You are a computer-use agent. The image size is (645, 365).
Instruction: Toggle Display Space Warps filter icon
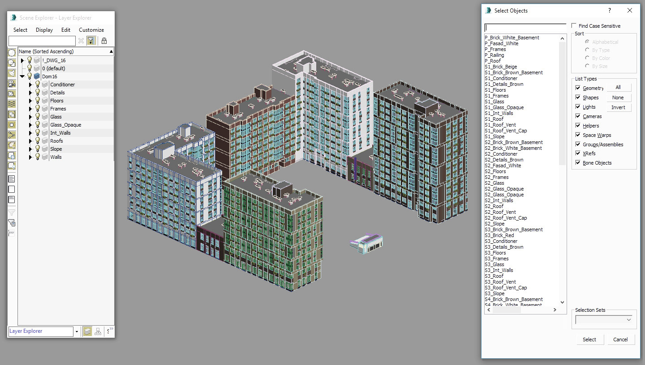12,104
